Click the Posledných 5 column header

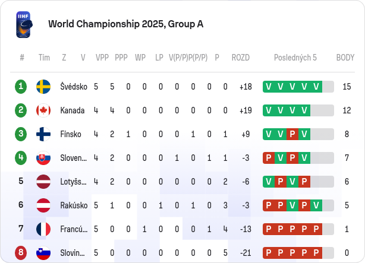click(x=295, y=58)
